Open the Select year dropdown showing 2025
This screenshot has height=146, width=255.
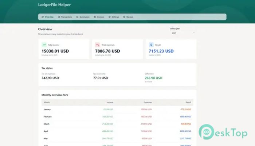tap(183, 33)
